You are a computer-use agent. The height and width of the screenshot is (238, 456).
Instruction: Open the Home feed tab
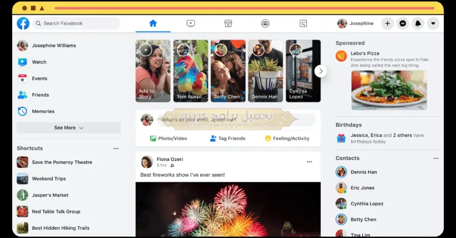point(153,24)
